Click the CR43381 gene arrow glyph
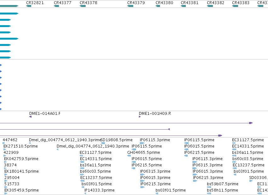 pos(183,6)
